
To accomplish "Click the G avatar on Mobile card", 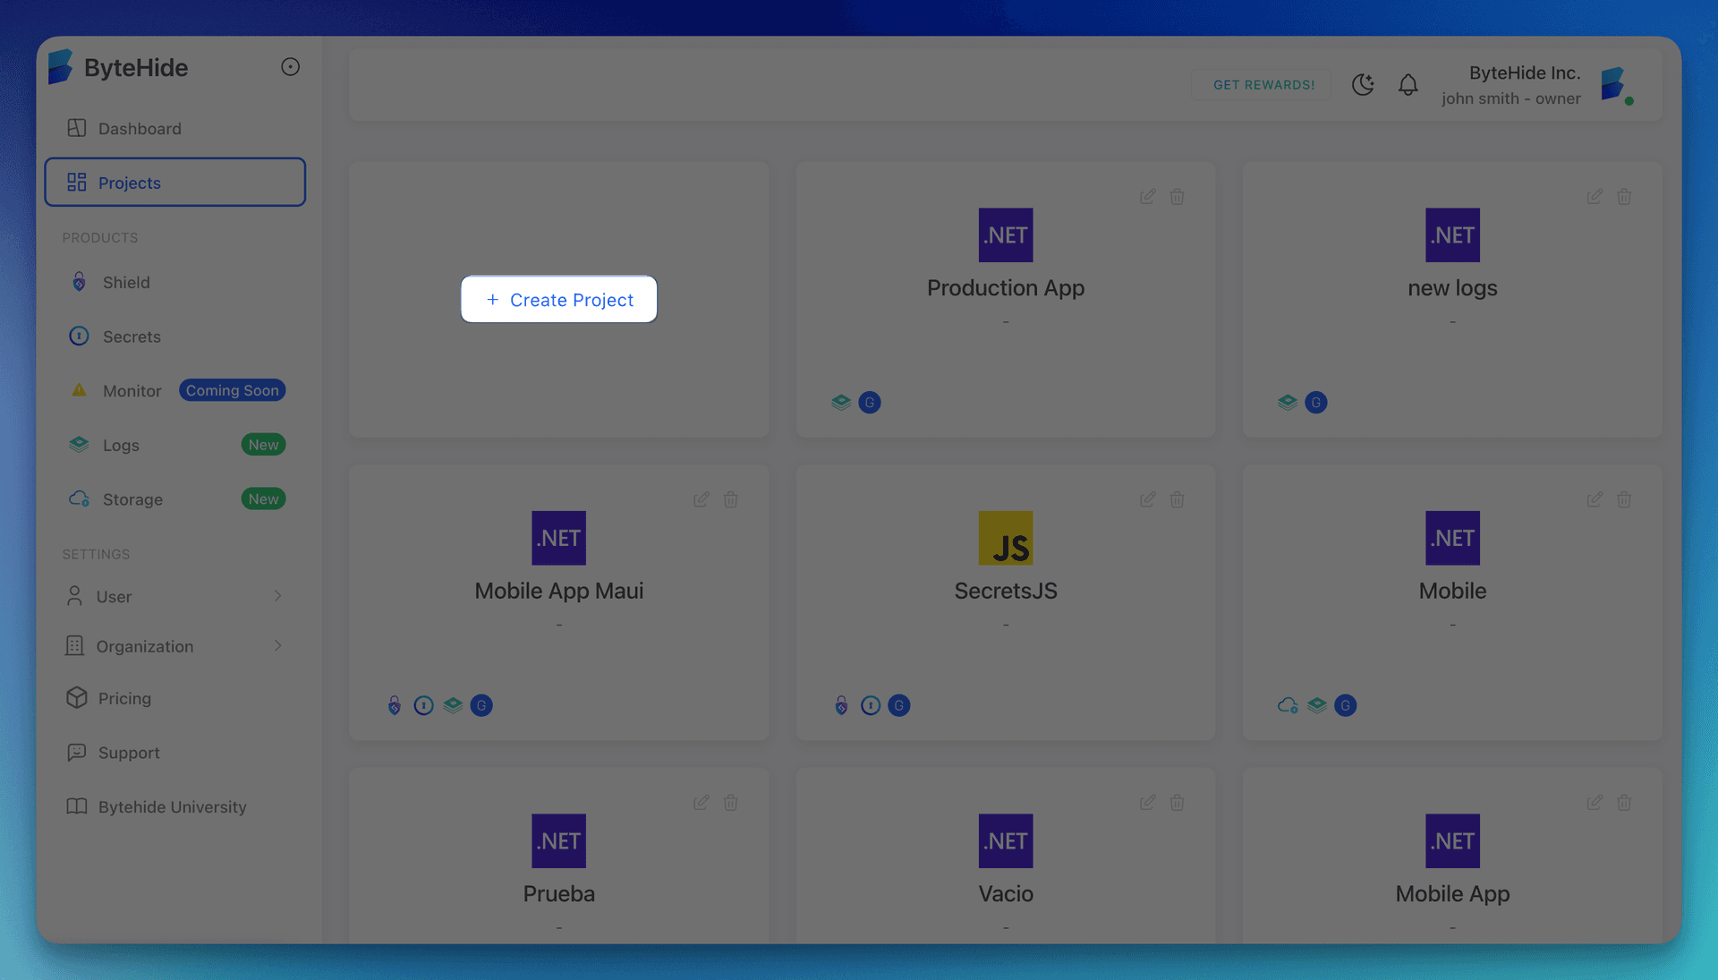I will coord(1345,705).
